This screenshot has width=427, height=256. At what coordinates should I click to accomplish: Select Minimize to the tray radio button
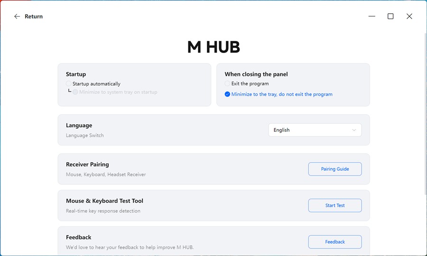tap(228, 94)
